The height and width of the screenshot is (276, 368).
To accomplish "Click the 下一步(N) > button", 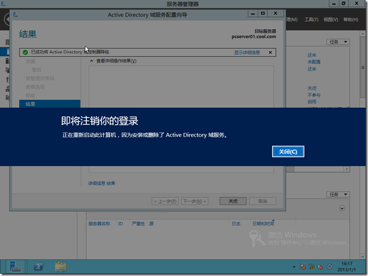I will [x=194, y=201].
